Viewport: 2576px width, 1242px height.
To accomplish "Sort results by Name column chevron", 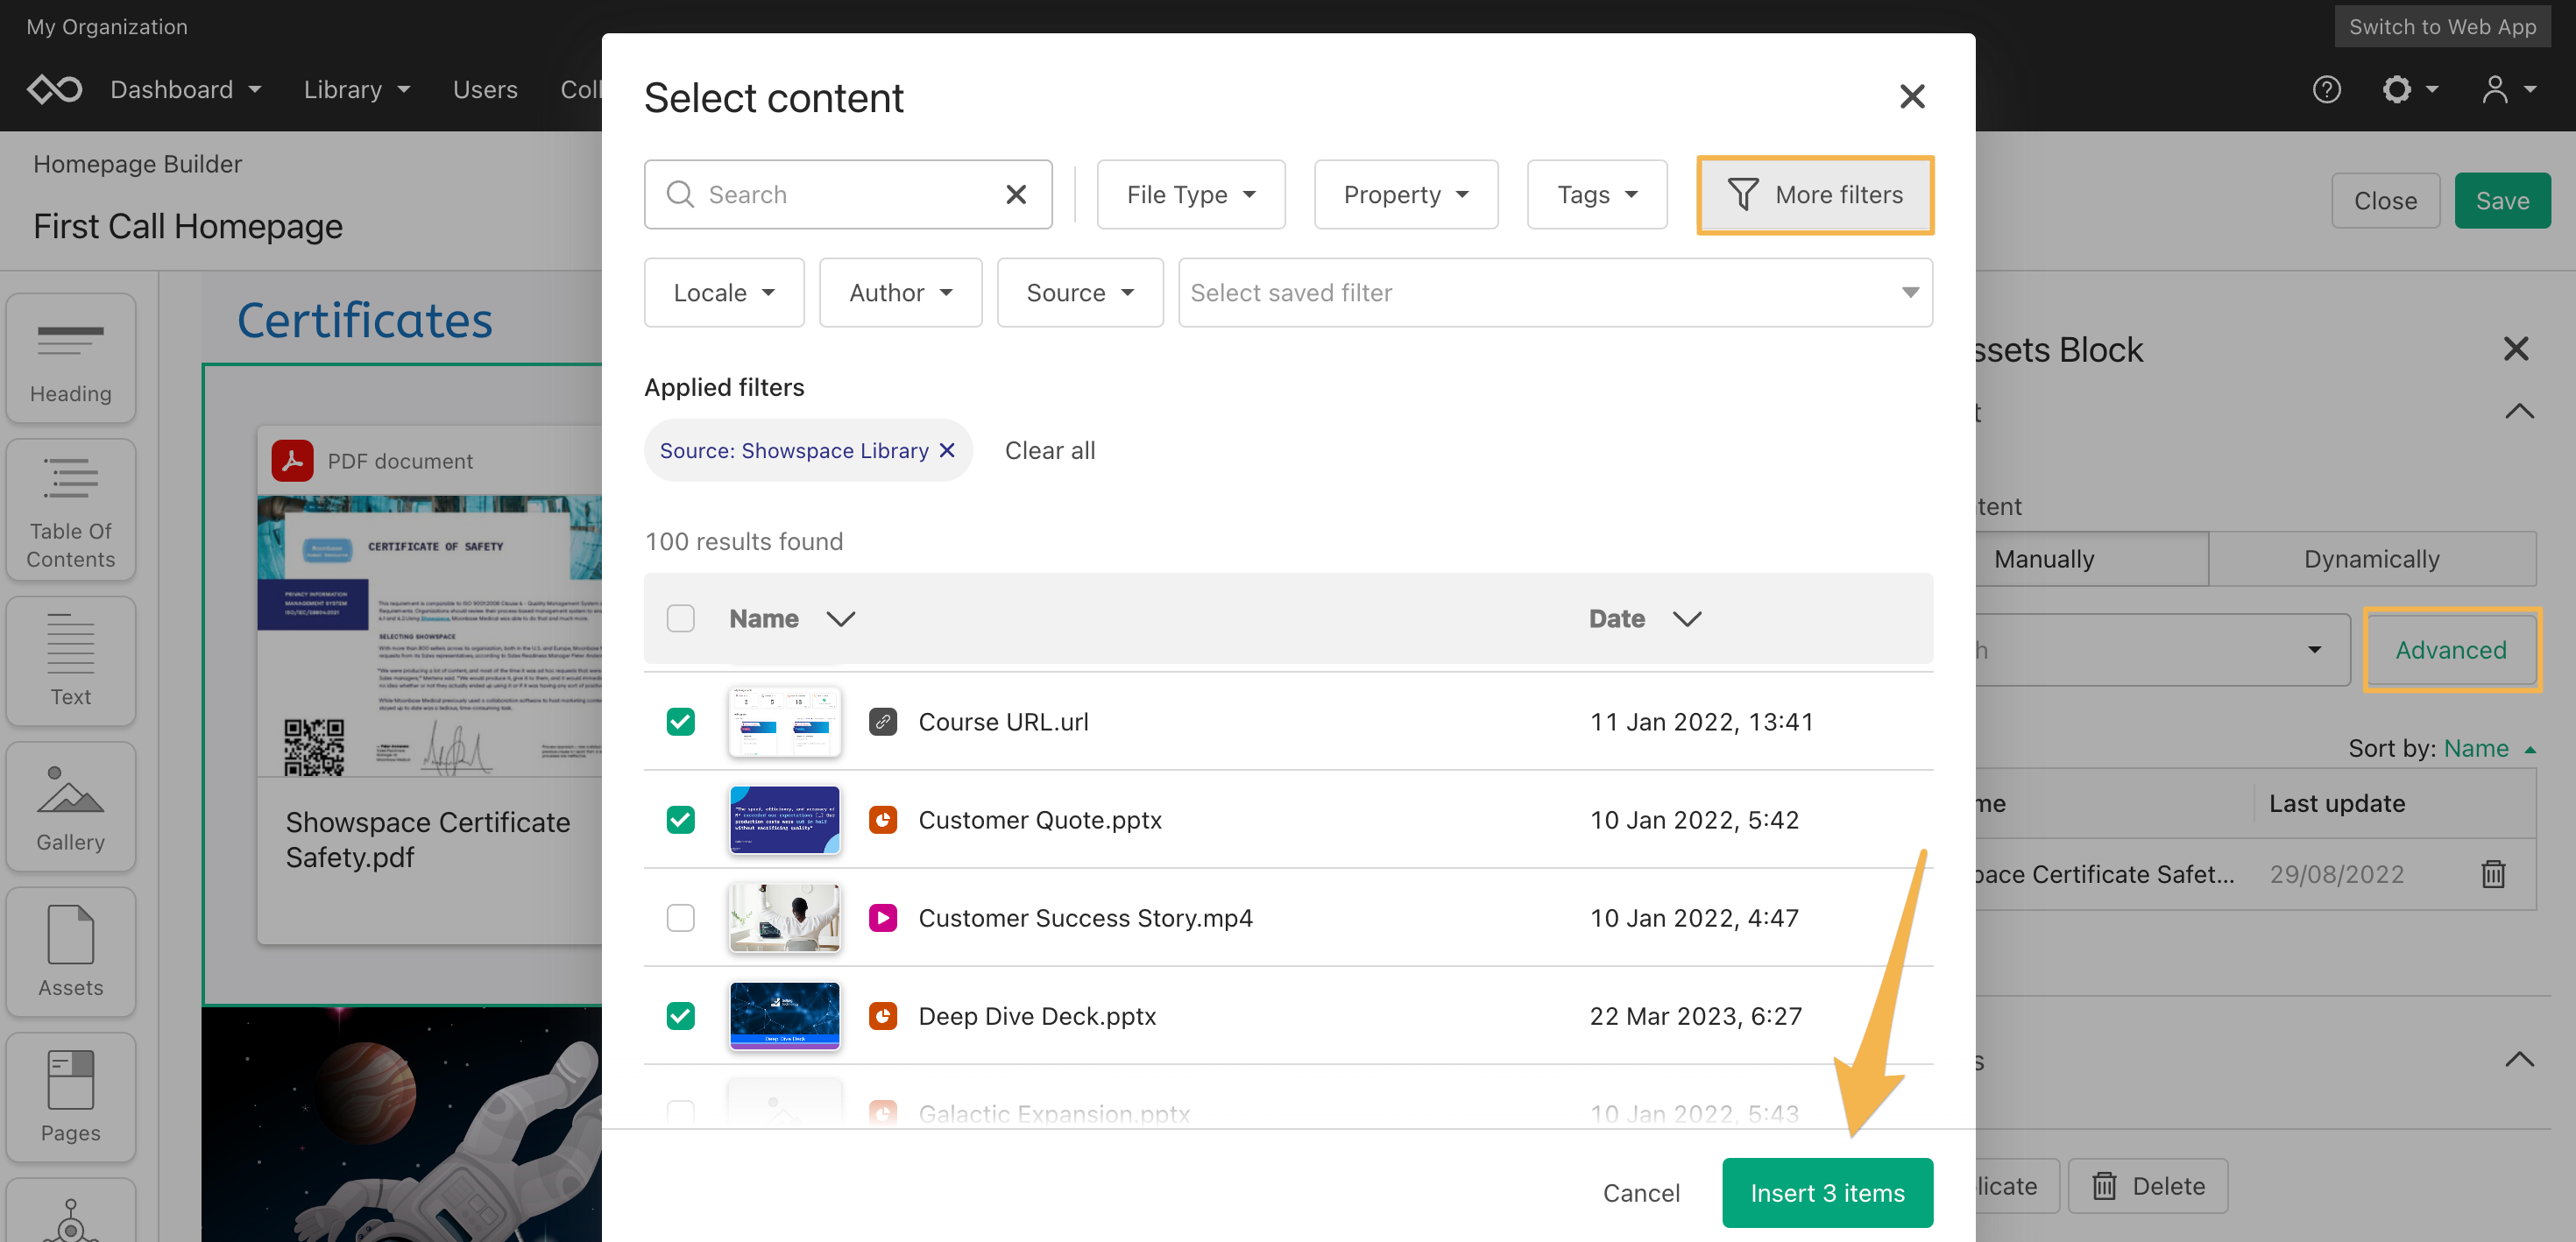I will (x=840, y=618).
